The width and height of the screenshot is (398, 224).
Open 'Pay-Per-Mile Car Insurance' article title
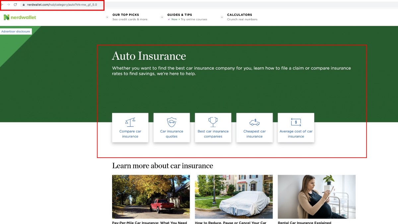click(x=150, y=222)
